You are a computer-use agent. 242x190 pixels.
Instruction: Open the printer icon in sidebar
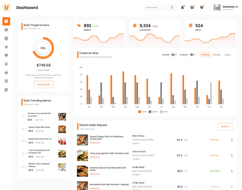click(x=6, y=73)
